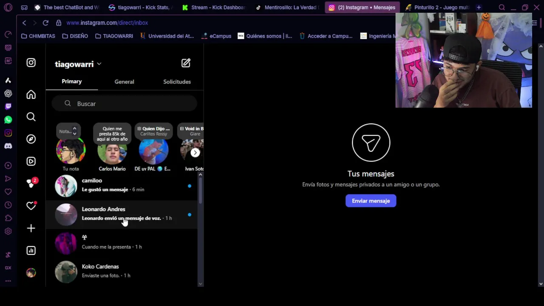Click page scrollbar down arrow

pyautogui.click(x=541, y=283)
